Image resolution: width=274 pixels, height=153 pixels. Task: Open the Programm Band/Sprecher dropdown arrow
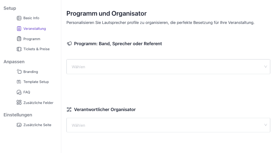click(265, 67)
